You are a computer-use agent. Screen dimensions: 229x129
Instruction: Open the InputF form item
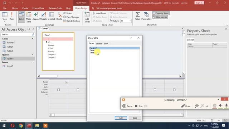coord(10,66)
